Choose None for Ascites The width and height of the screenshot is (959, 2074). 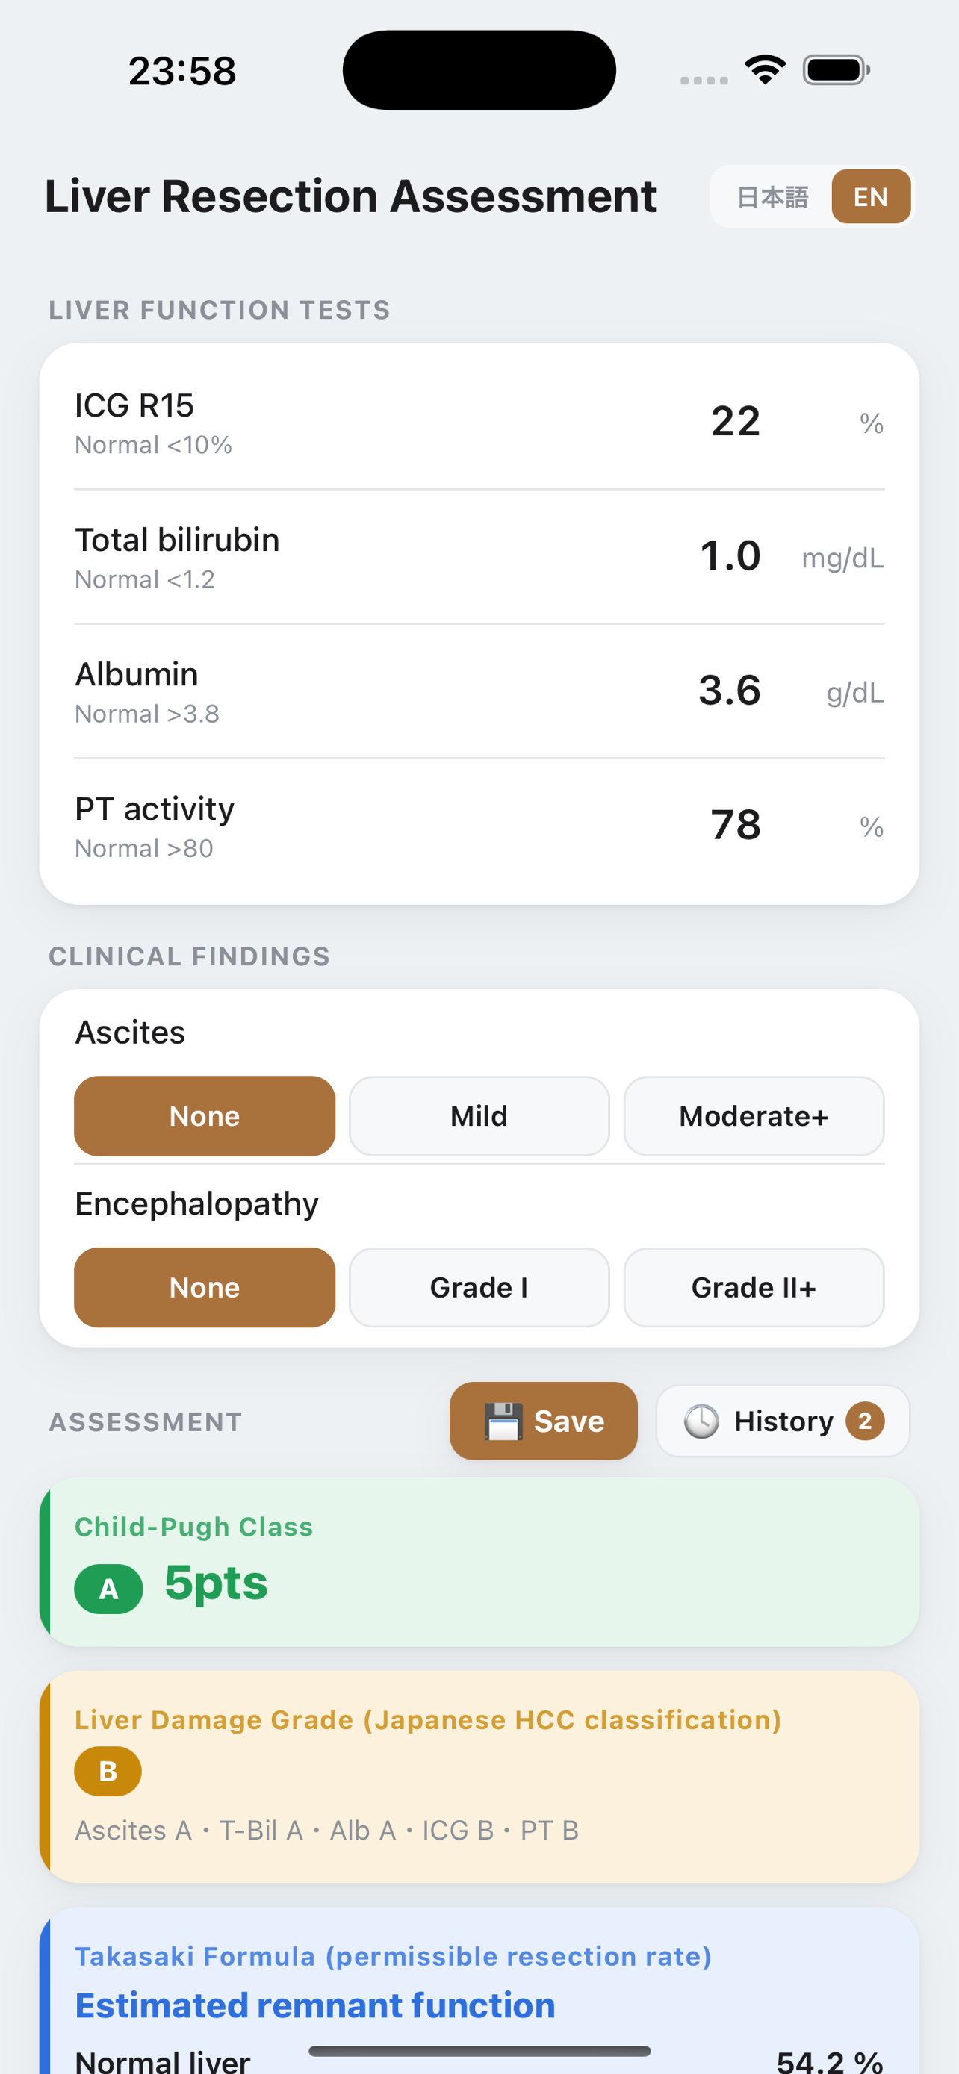(205, 1116)
